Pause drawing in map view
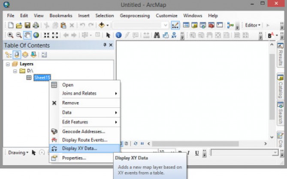Screen dimensions: 287x179 pyautogui.click(x=142, y=143)
